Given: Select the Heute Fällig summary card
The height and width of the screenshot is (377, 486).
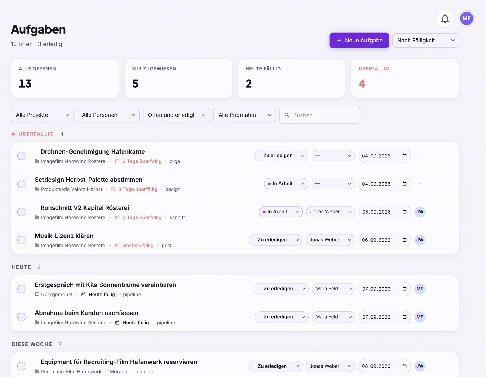Looking at the screenshot, I should pyautogui.click(x=292, y=78).
